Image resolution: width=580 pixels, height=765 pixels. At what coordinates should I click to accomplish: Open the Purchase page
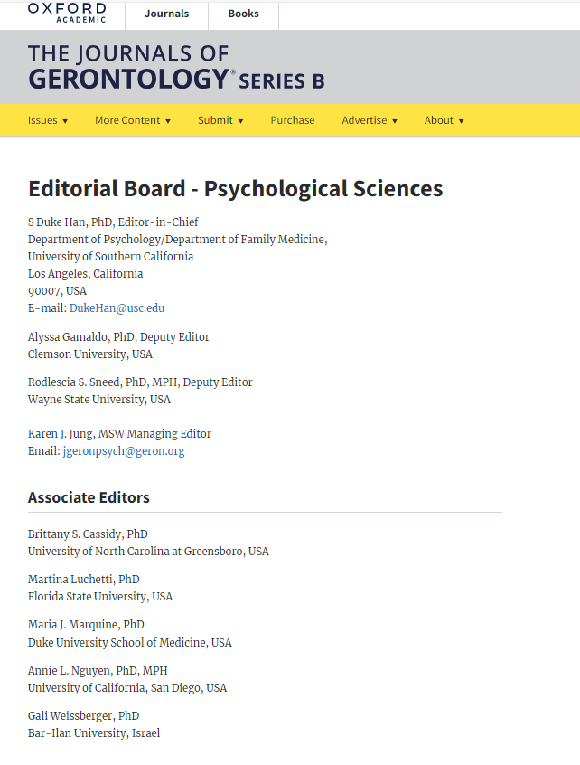[x=293, y=120]
